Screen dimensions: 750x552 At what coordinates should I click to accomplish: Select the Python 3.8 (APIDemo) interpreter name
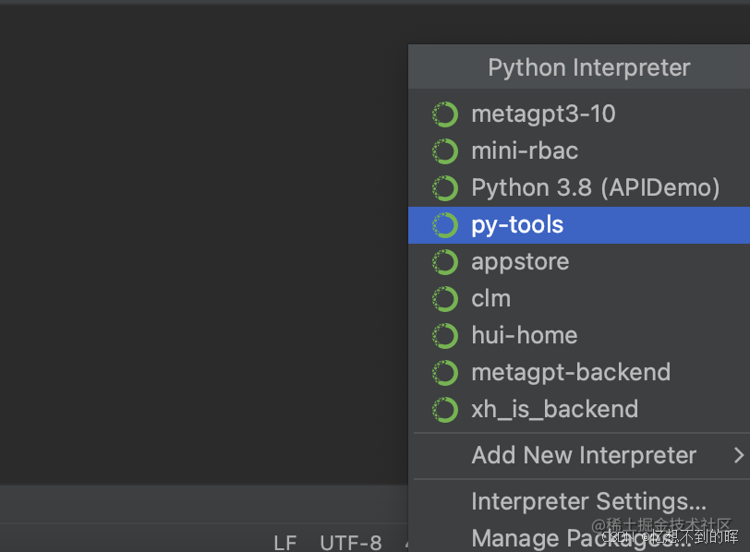(x=595, y=188)
